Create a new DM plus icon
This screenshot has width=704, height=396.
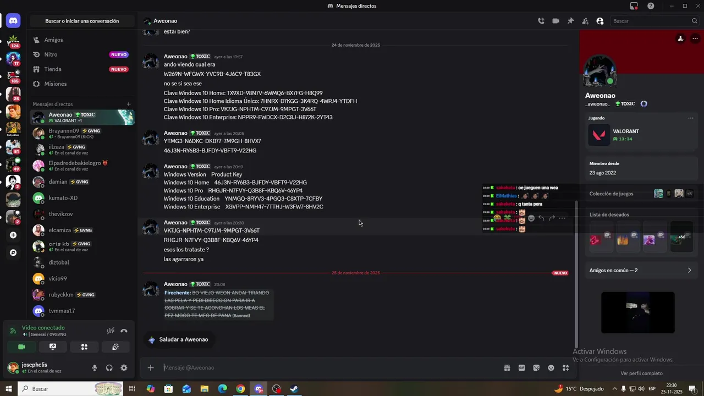(129, 104)
